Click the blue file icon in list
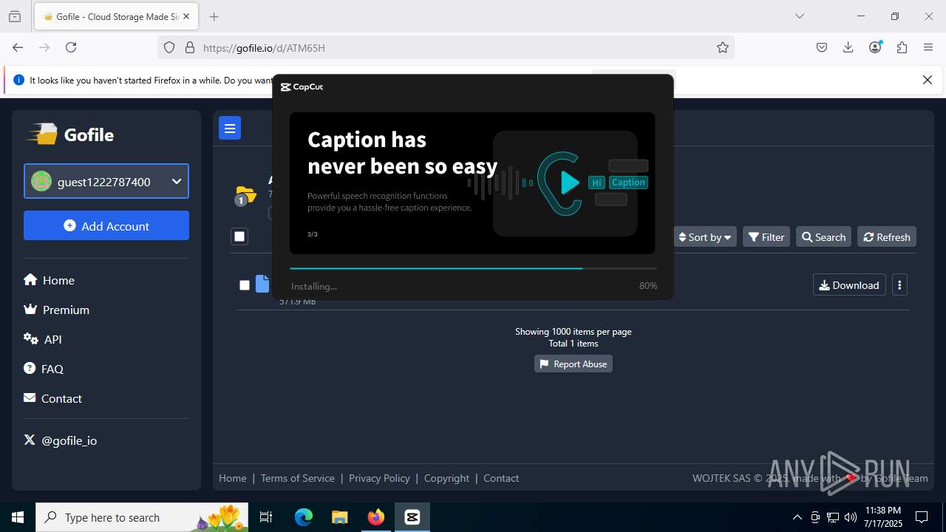This screenshot has height=532, width=946. tap(262, 284)
